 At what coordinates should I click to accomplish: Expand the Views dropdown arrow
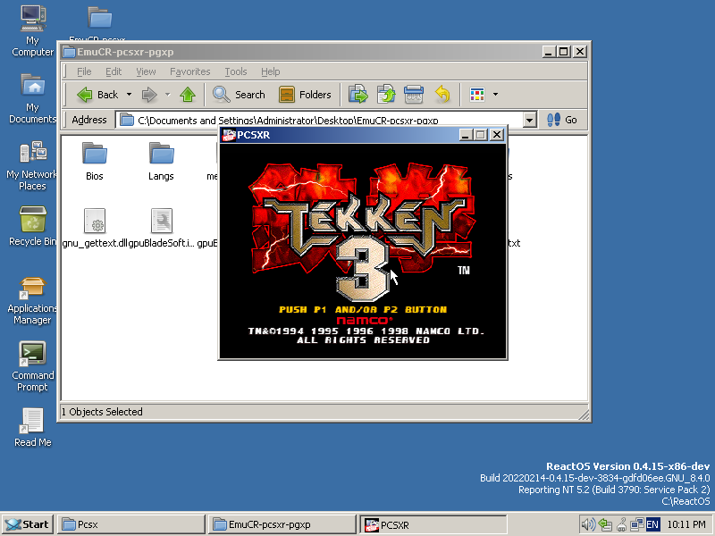pyautogui.click(x=496, y=95)
